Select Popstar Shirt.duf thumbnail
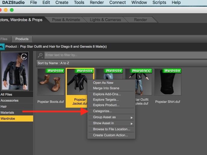 (x=168, y=82)
